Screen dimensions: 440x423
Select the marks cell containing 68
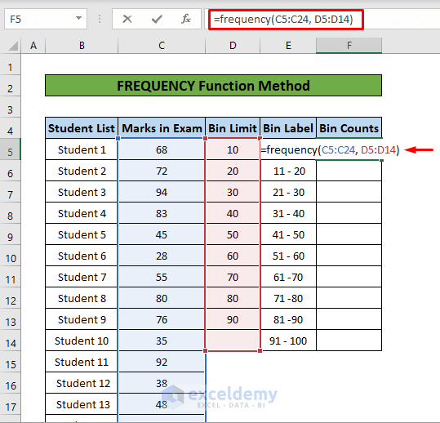pyautogui.click(x=162, y=150)
